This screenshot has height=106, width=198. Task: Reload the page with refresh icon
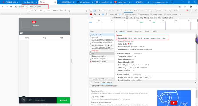click(x=11, y=7)
